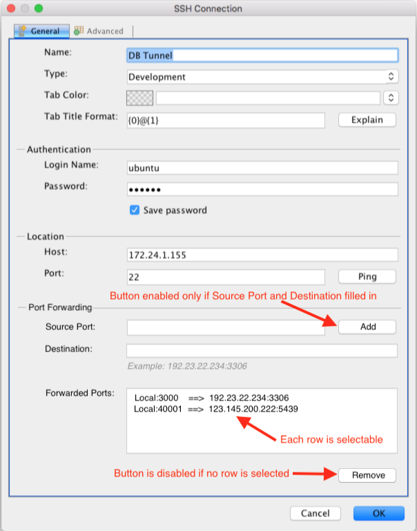Switch to the General tab
This screenshot has width=417, height=531.
(41, 31)
